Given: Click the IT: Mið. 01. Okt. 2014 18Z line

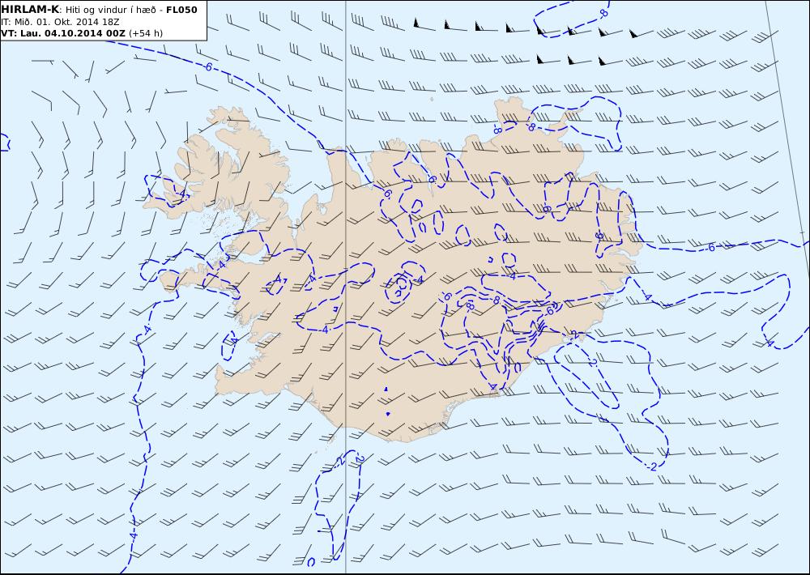Looking at the screenshot, I should coord(61,22).
